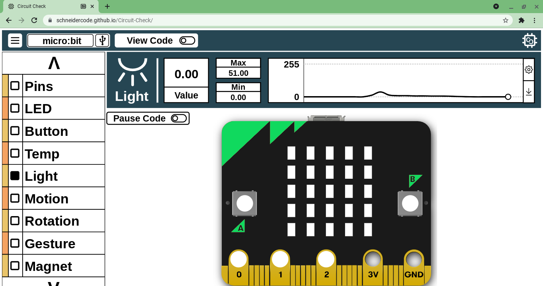This screenshot has height=286, width=543.
Task: Click micro:bit button B
Action: coord(410,203)
